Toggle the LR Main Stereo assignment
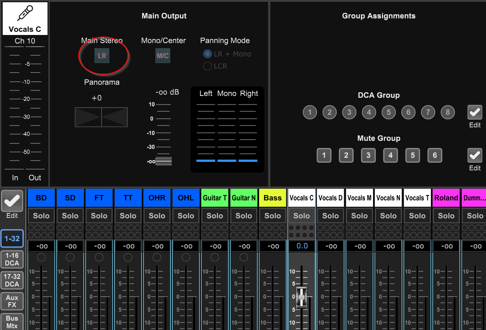The image size is (486, 330). pyautogui.click(x=102, y=56)
